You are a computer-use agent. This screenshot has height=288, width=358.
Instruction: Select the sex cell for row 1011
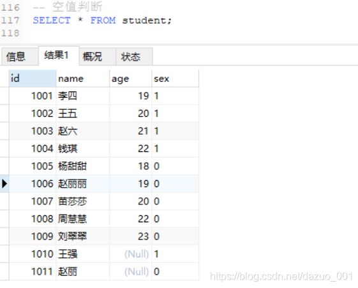175,272
